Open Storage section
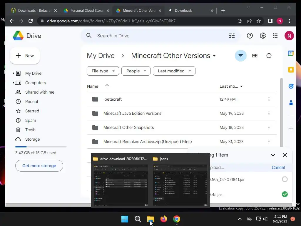 pos(32,139)
